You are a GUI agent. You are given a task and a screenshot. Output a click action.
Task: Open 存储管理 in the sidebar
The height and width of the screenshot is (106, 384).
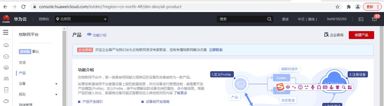pos(26,105)
